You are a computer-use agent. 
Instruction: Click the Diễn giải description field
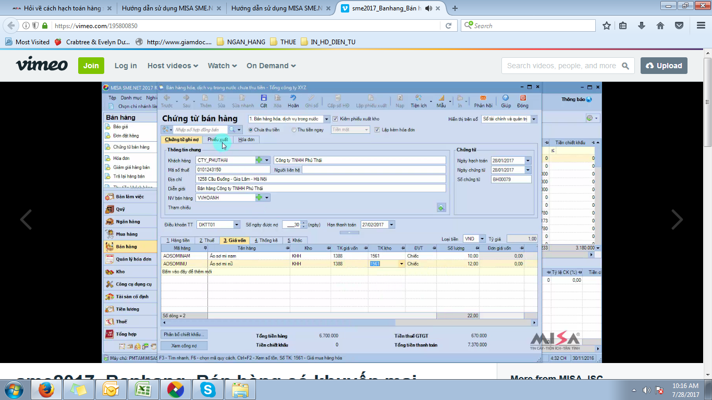[x=321, y=189]
